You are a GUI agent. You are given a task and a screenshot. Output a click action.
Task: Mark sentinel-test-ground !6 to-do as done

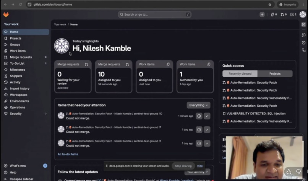(x=207, y=143)
